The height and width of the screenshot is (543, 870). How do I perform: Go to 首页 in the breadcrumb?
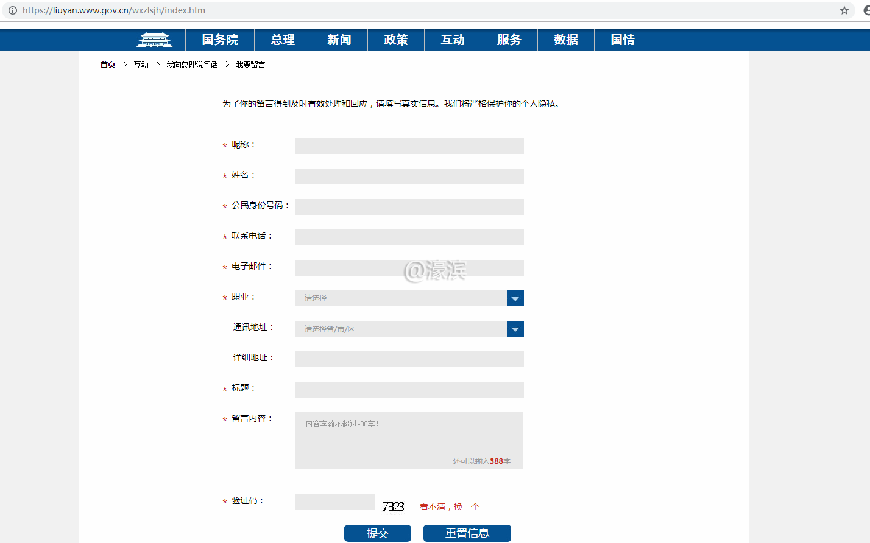[x=108, y=65]
